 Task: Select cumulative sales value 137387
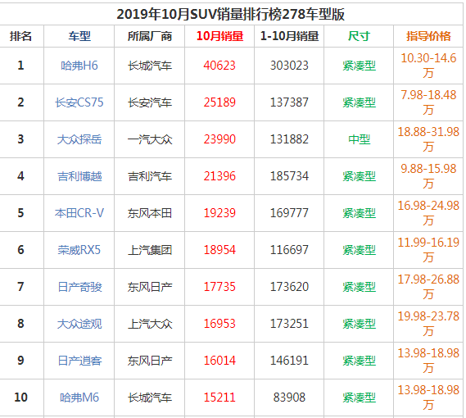tap(289, 102)
